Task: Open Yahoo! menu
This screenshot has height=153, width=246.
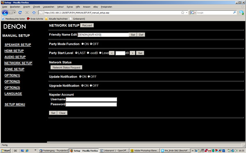Action: point(60,7)
